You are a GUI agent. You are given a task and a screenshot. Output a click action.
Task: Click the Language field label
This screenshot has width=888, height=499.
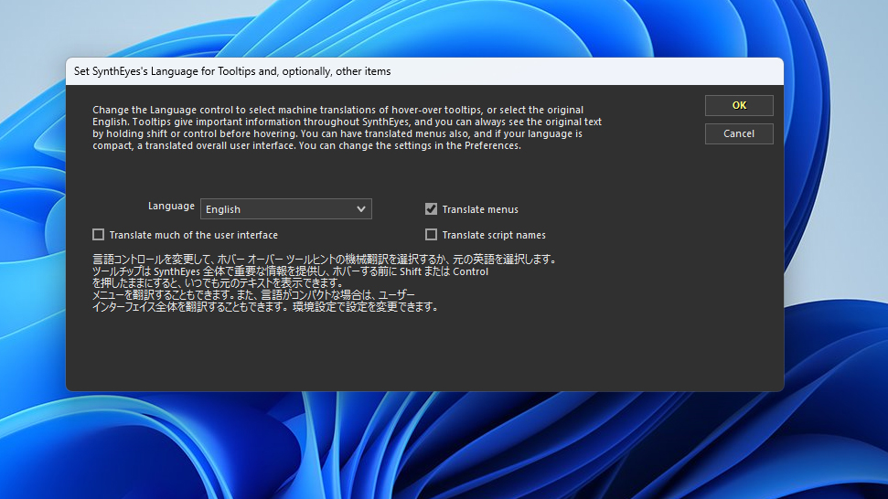pos(171,206)
